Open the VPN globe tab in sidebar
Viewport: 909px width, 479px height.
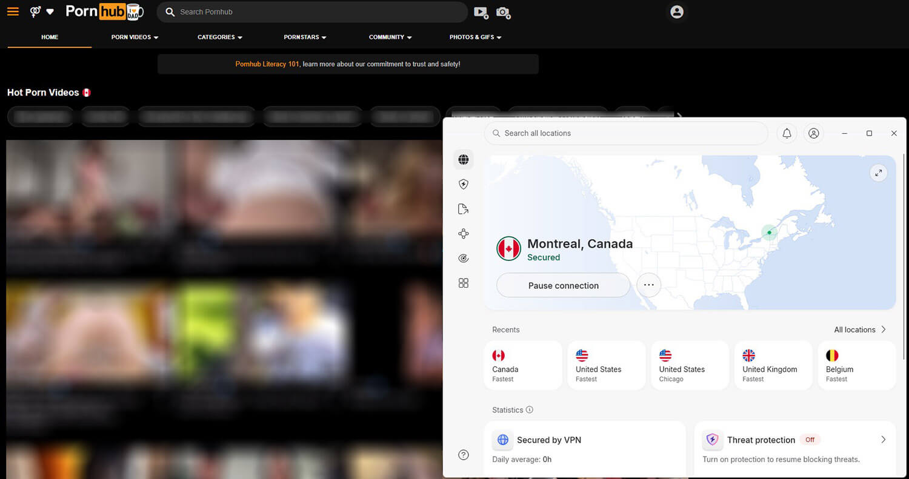pos(464,160)
